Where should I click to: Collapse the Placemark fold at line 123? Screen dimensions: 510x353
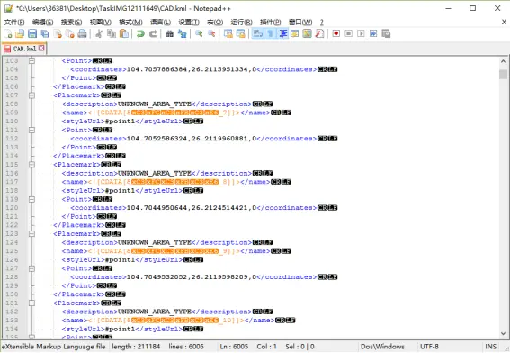coord(31,233)
